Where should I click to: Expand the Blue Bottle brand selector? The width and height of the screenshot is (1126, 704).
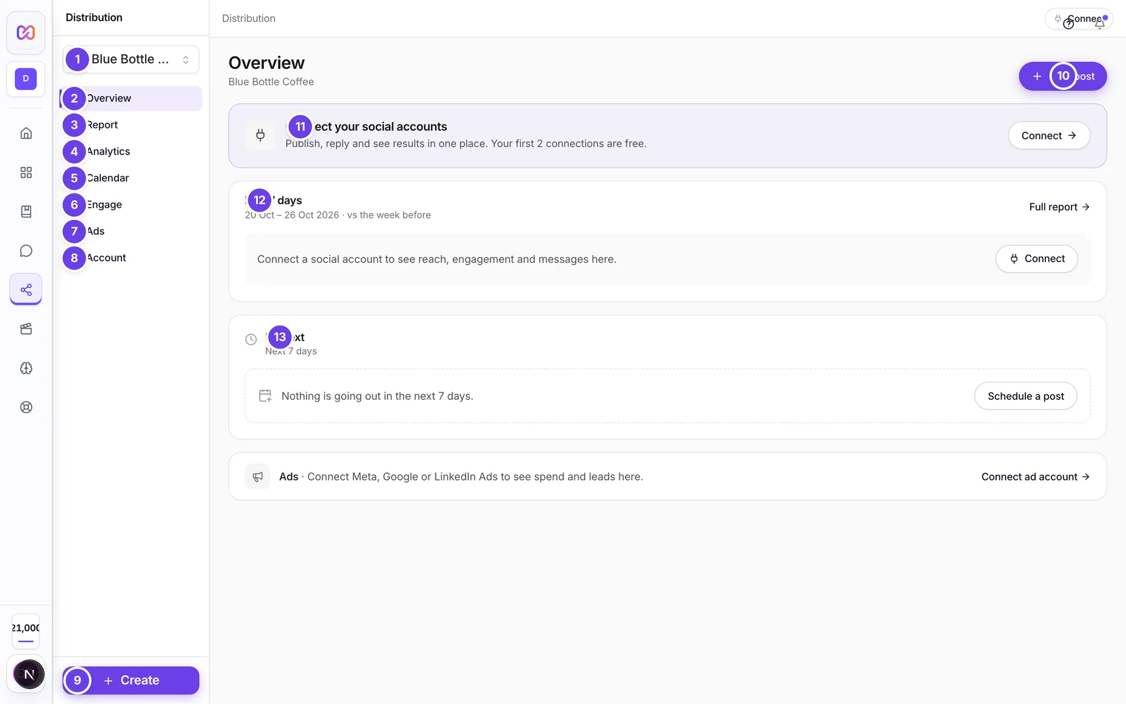(131, 59)
